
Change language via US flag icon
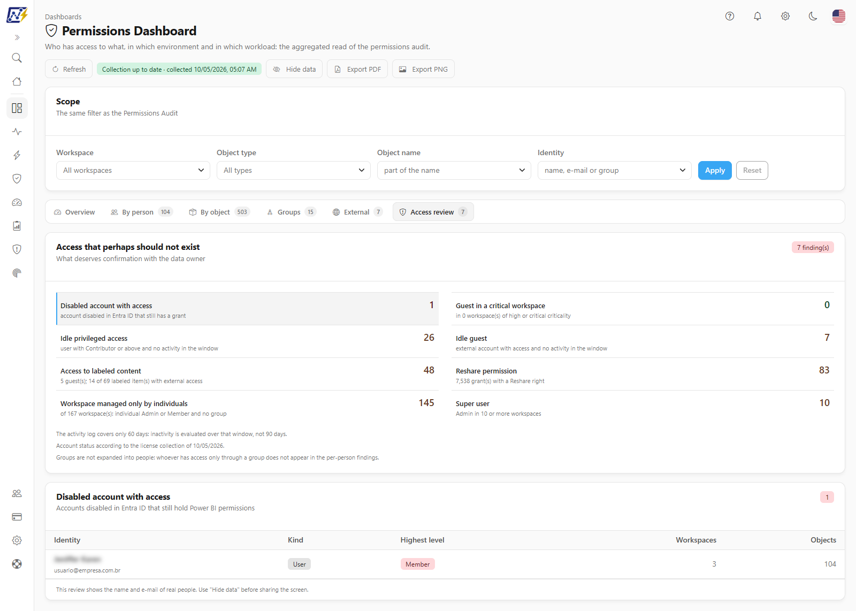839,16
